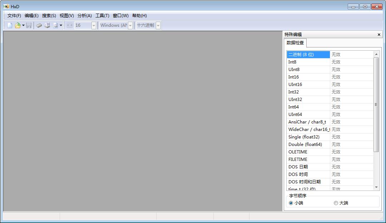Click the bytes-per-row width icon
Viewport: 386px width, 223px height.
pos(70,25)
